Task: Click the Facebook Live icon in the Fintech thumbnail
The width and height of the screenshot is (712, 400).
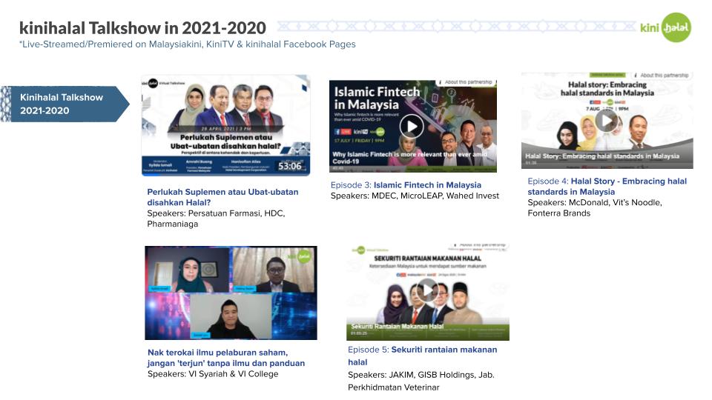Action: [343, 132]
